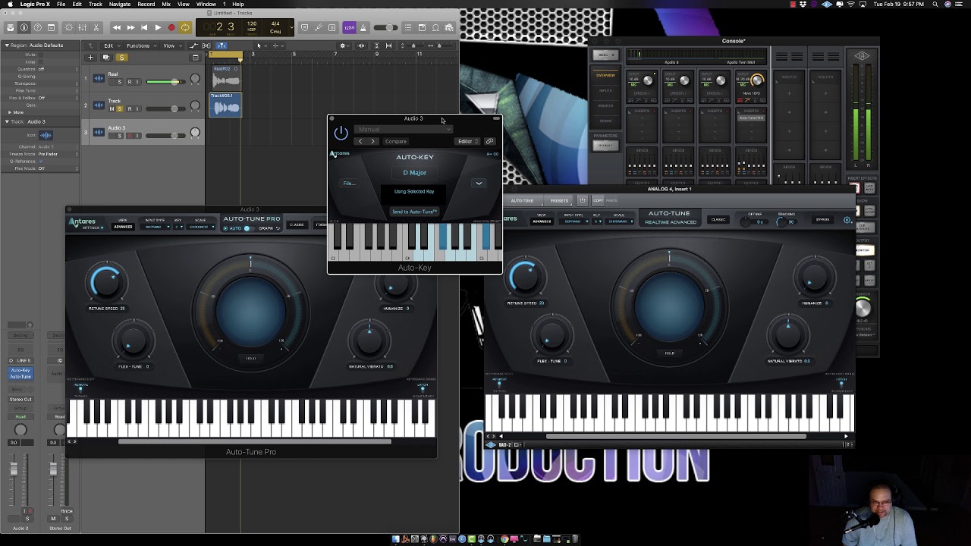Open the tracks area Functions dropdown

142,45
